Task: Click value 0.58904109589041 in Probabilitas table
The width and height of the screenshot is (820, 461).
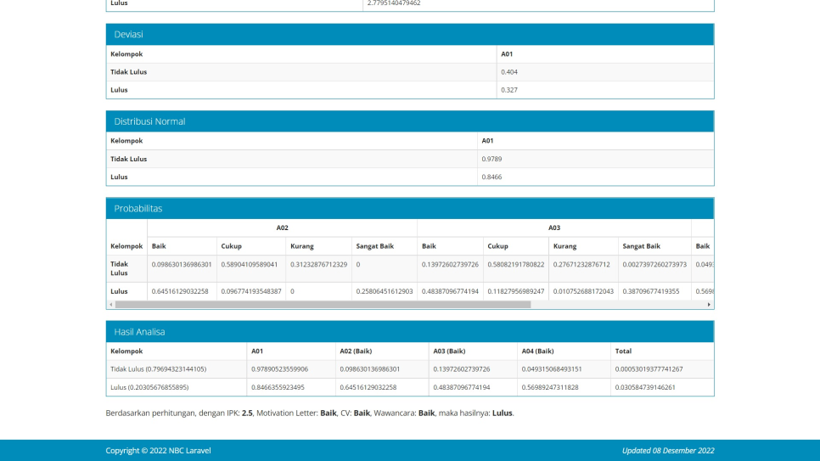Action: click(249, 265)
